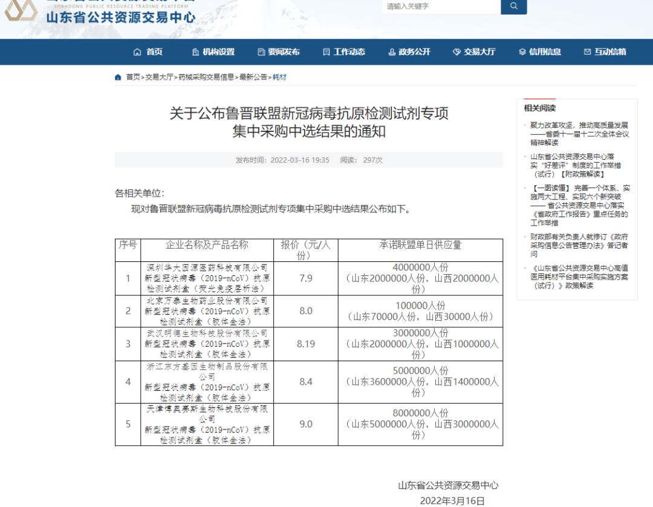Viewport: 653px width, 507px height.
Task: Click the search magnifier button
Action: click(x=513, y=6)
